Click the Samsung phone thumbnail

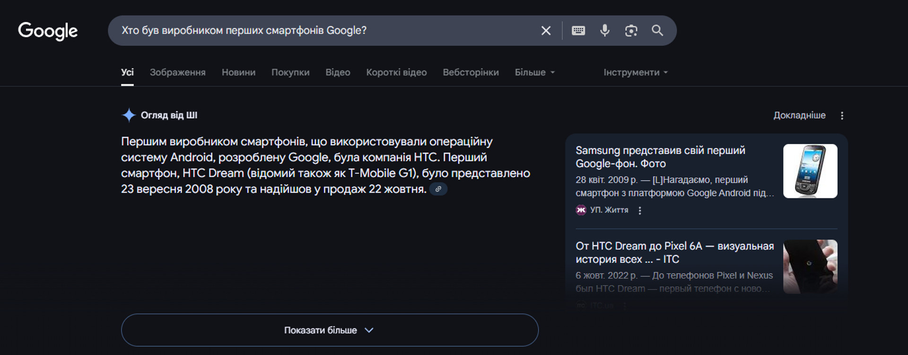(810, 171)
